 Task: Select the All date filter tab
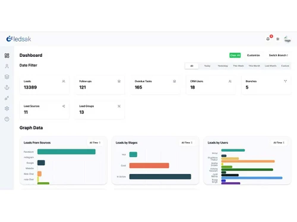click(x=192, y=66)
